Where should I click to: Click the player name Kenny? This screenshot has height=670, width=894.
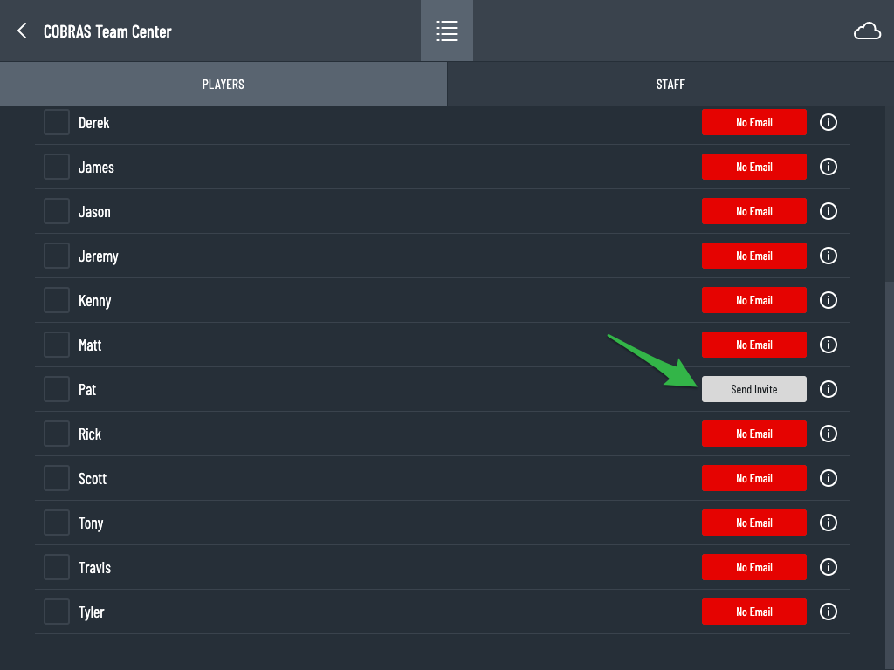click(94, 301)
